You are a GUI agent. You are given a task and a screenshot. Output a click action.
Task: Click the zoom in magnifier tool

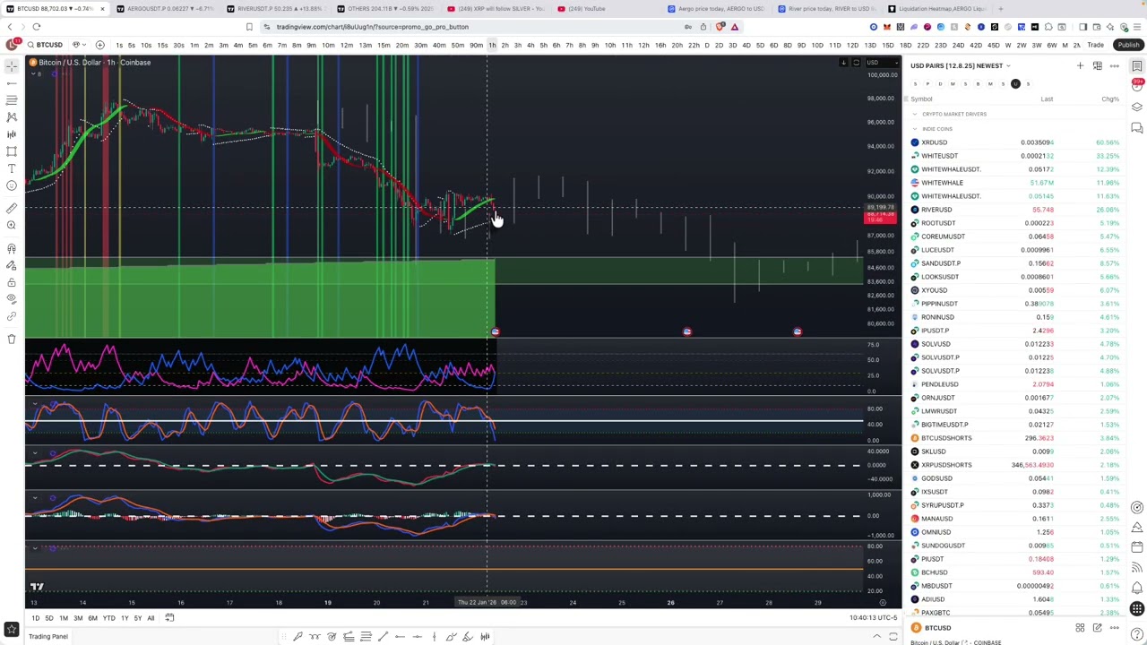pos(12,225)
